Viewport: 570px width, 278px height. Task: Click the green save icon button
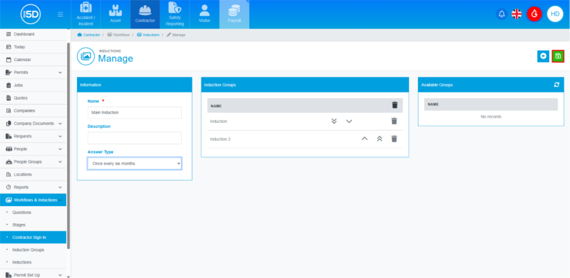click(557, 56)
